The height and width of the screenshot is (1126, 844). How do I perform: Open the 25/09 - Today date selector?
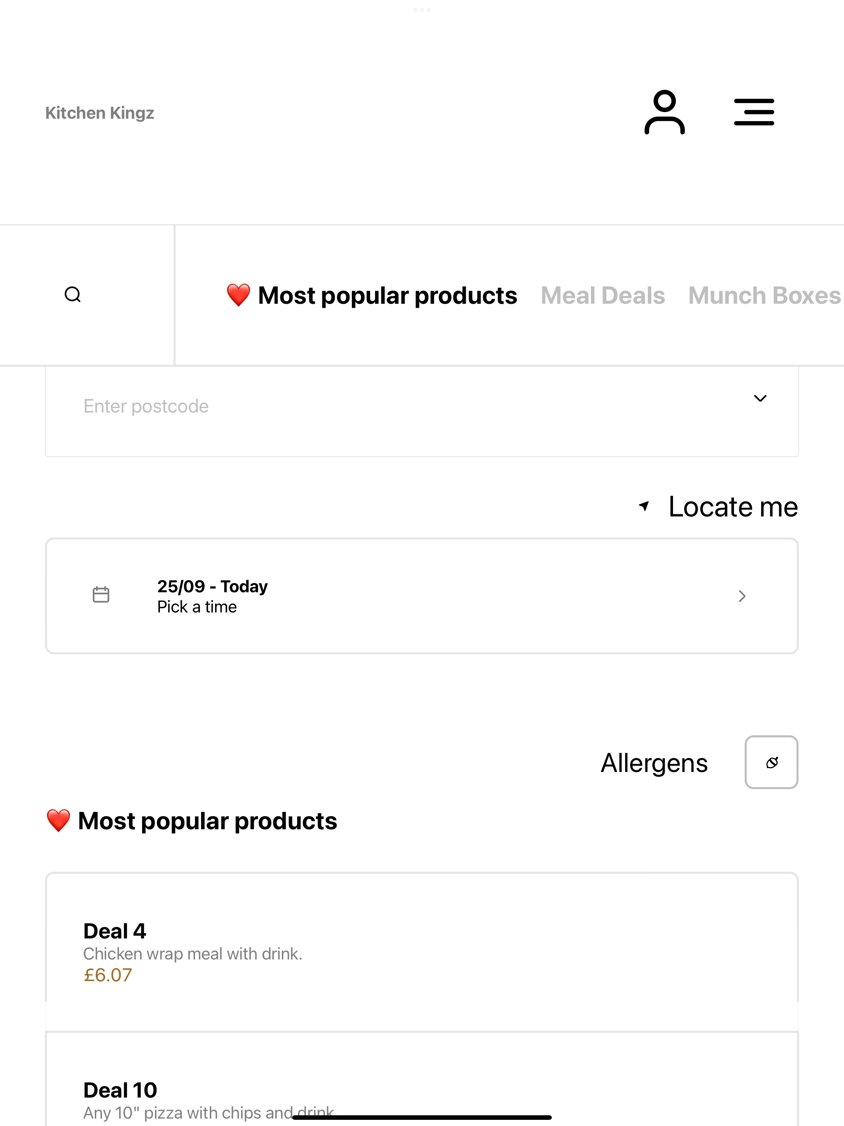422,596
